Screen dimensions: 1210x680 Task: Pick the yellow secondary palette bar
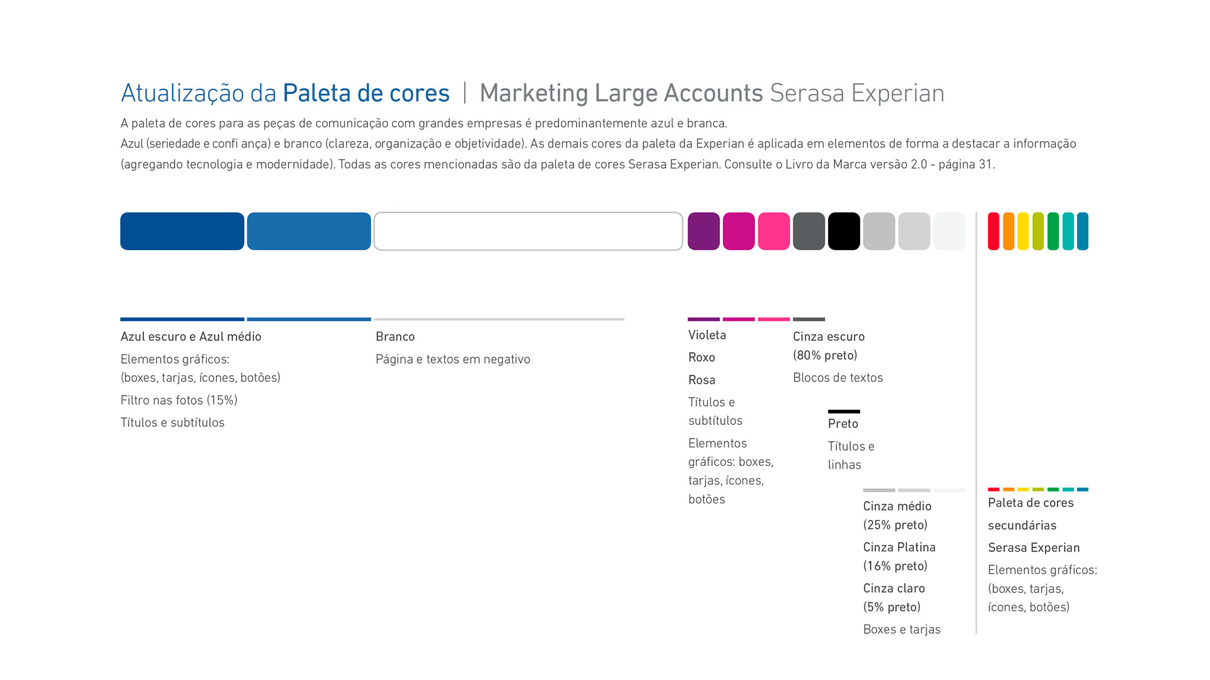[x=1023, y=231]
